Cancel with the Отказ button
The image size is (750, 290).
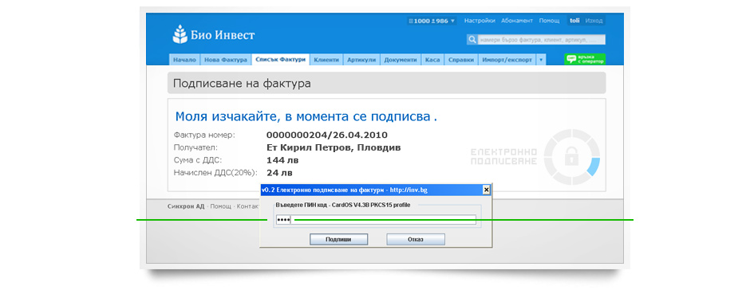pyautogui.click(x=416, y=239)
